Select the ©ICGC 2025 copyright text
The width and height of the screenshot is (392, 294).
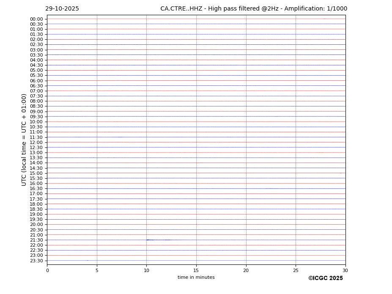click(x=325, y=278)
